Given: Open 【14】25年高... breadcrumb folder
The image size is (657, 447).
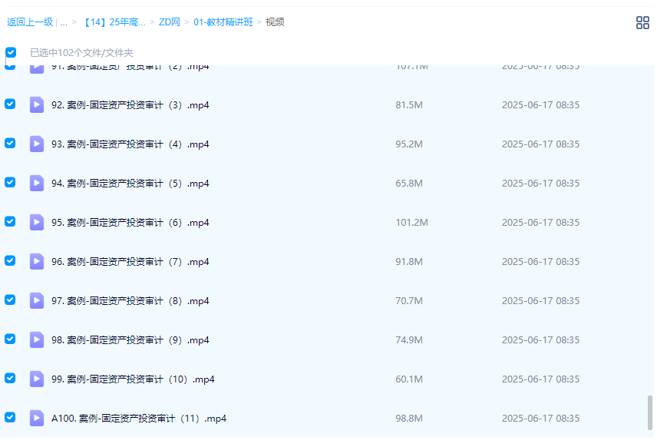Looking at the screenshot, I should tap(113, 22).
